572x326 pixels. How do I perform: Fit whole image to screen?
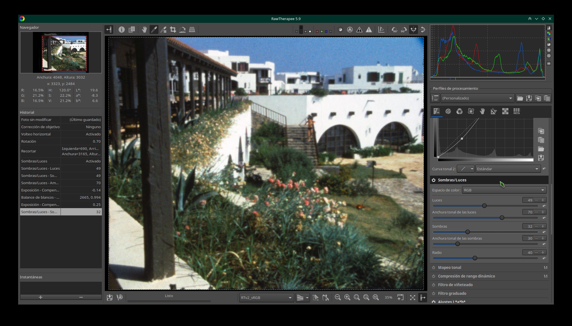point(357,298)
